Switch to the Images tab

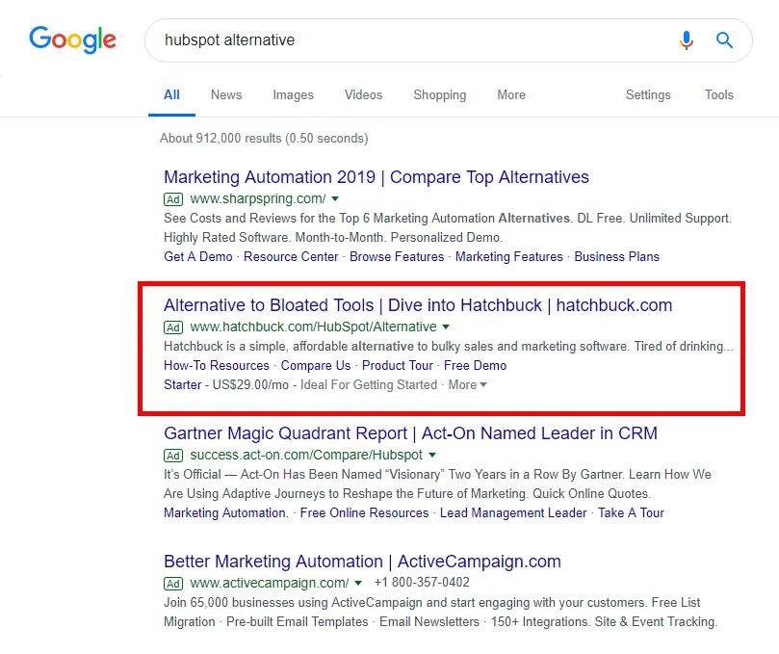click(x=293, y=95)
